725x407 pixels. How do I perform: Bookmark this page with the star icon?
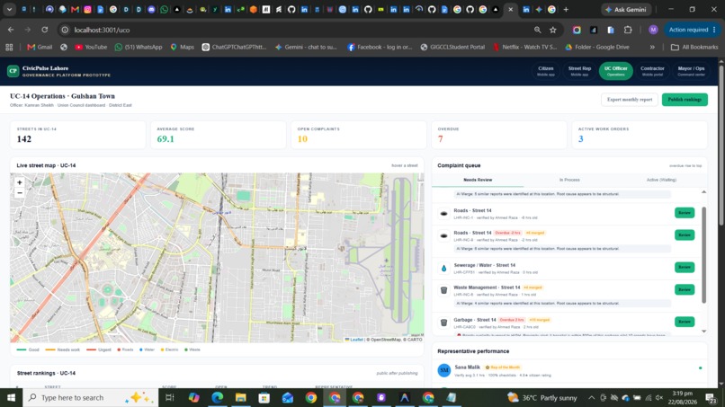[553, 30]
